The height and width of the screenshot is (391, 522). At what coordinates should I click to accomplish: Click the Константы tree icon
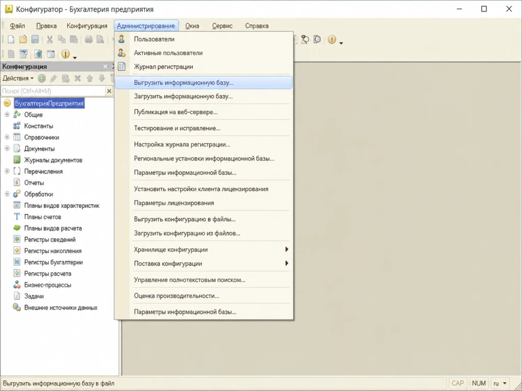click(17, 126)
